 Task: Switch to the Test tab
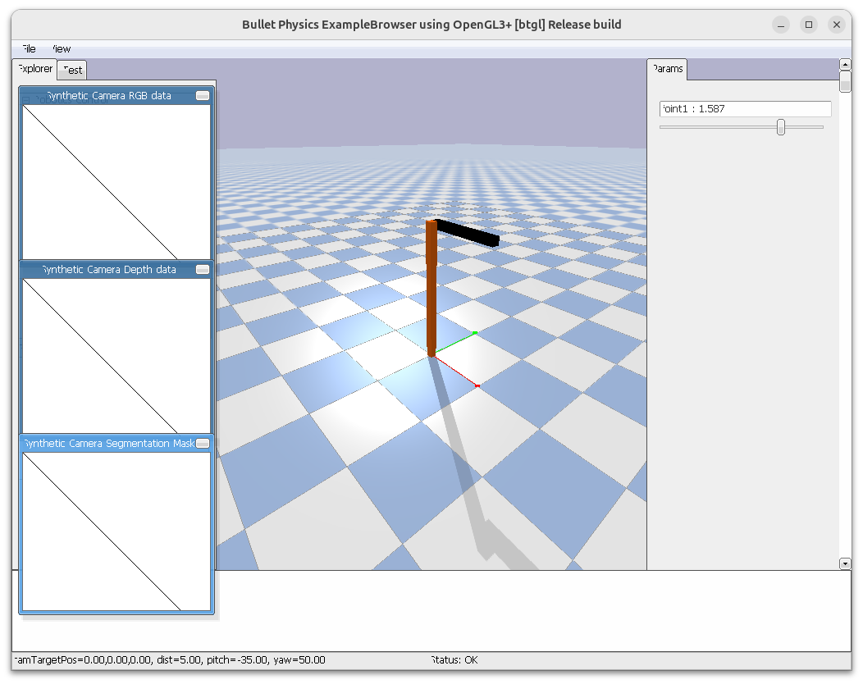click(72, 70)
